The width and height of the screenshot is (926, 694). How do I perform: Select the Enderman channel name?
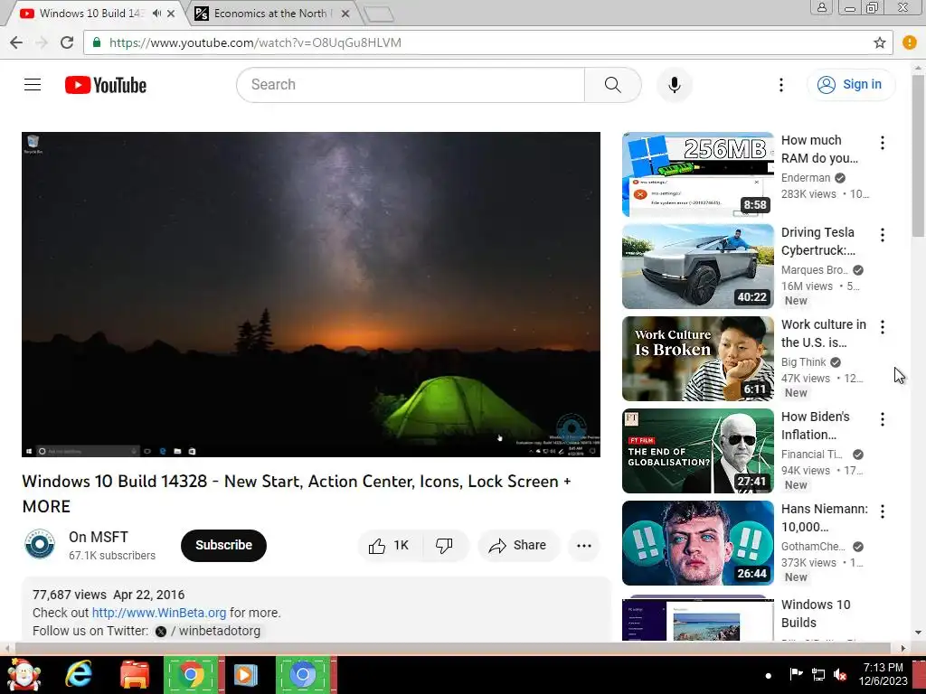point(806,178)
